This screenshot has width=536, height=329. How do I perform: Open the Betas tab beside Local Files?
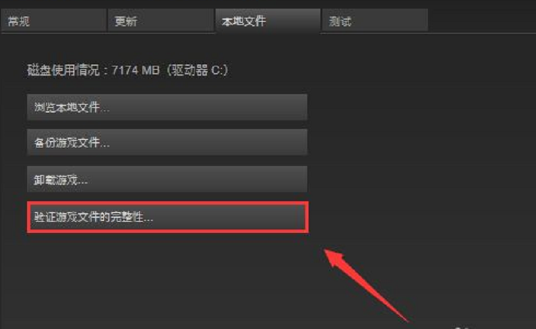point(375,21)
